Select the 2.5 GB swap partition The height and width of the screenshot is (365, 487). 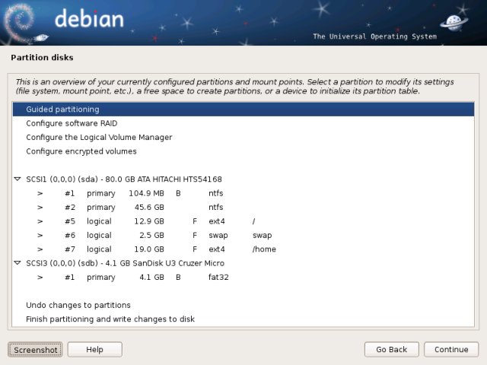(x=145, y=235)
